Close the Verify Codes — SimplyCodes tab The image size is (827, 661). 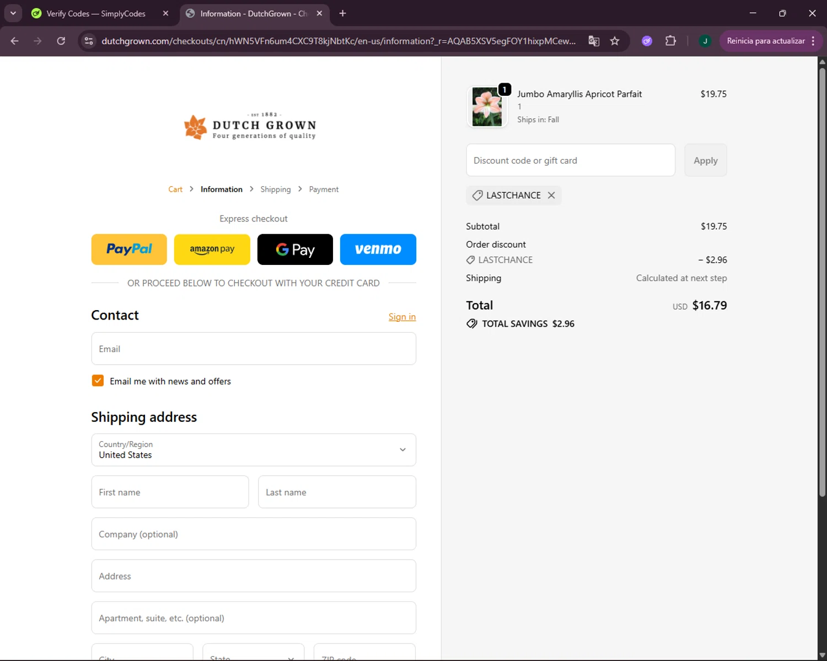[165, 13]
